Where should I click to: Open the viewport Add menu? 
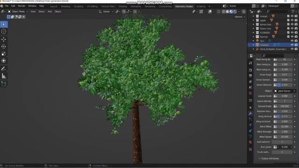coord(50,12)
